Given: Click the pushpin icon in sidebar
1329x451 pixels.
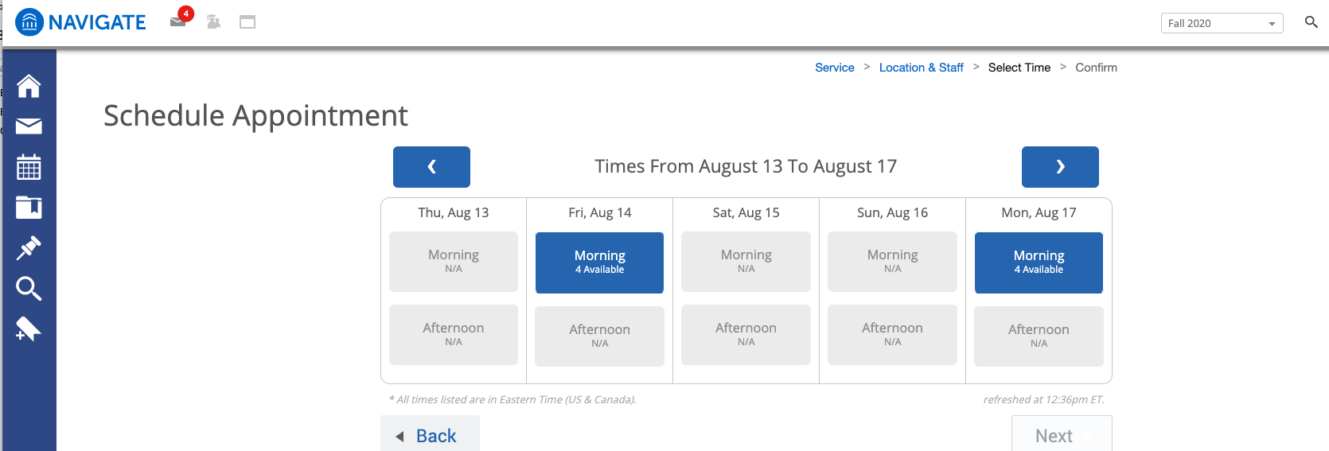Looking at the screenshot, I should 29,248.
